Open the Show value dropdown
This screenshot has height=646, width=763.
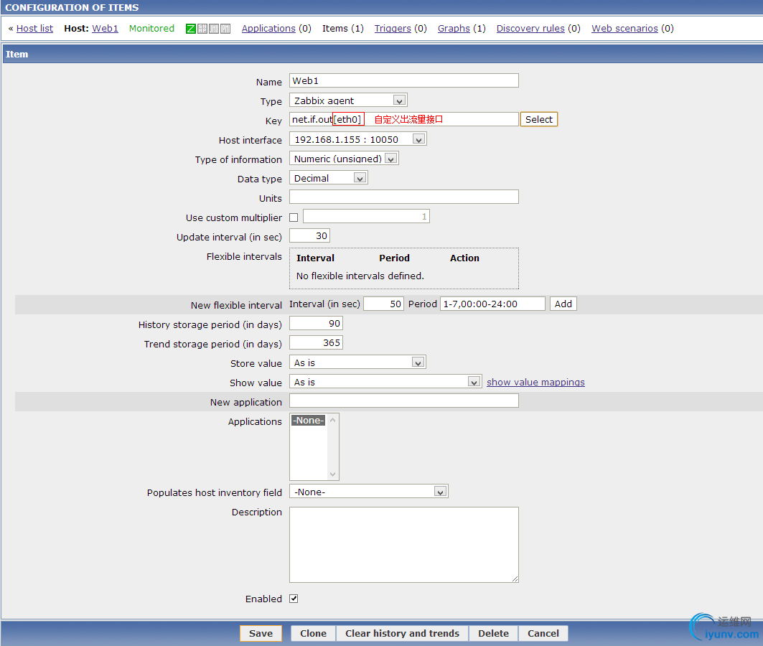coord(385,382)
